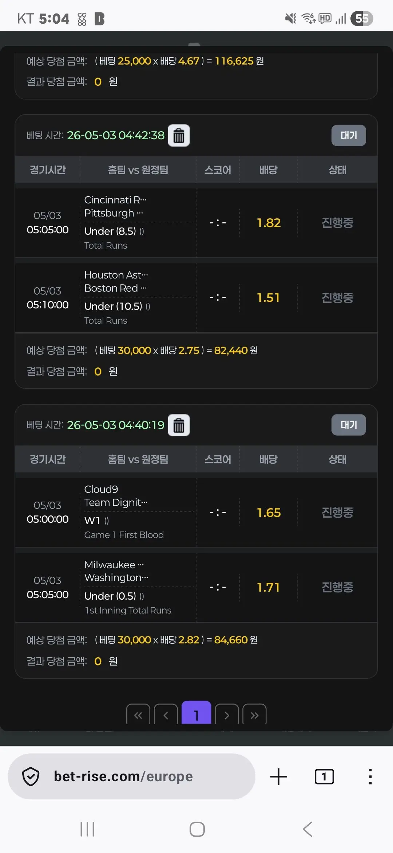Go to the previous page arrow
The width and height of the screenshot is (393, 853).
[166, 714]
